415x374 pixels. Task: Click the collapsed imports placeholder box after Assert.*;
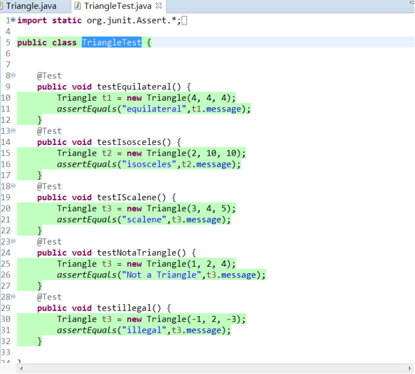184,21
